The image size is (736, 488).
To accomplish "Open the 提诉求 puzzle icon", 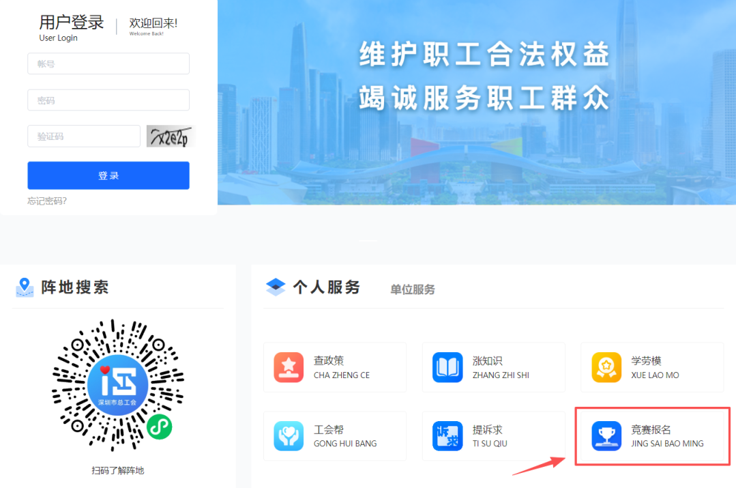I will pyautogui.click(x=447, y=436).
